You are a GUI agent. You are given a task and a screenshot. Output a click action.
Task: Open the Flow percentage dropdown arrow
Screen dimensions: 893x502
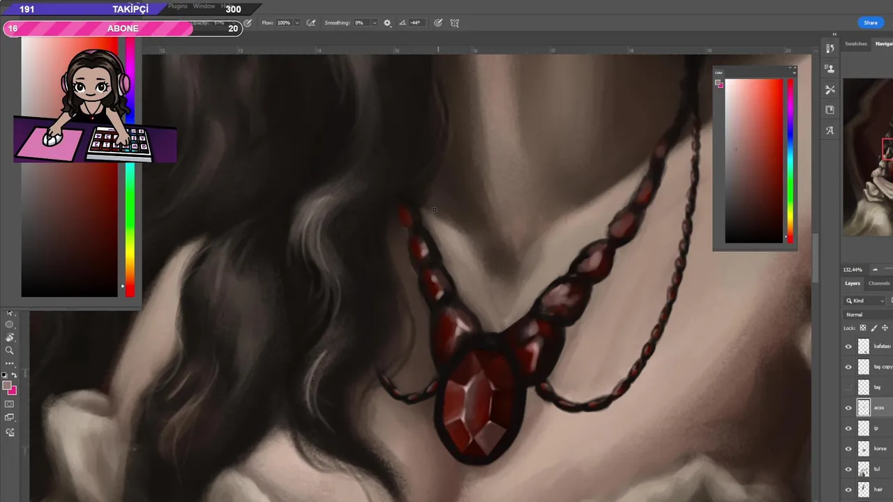[x=297, y=23]
